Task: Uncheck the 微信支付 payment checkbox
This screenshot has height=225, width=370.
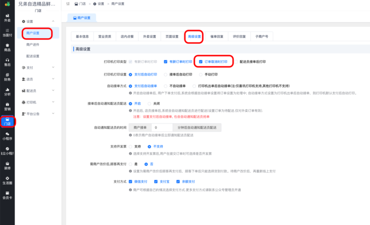Action: click(130, 181)
